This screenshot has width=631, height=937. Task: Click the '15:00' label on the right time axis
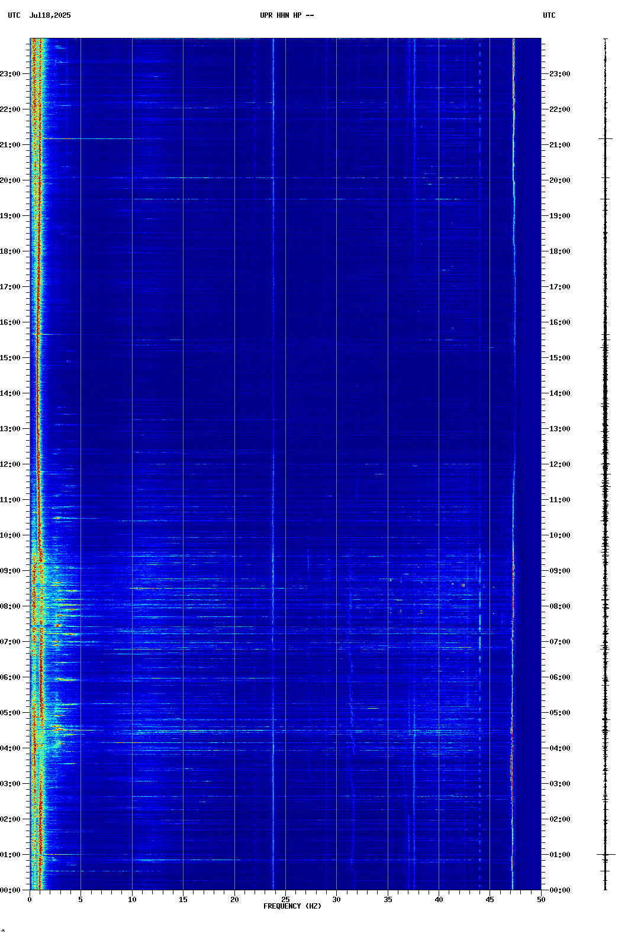pos(560,358)
